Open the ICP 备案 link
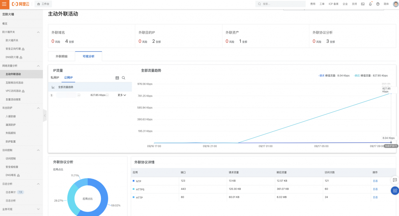The height and width of the screenshot is (216, 399). click(334, 4)
